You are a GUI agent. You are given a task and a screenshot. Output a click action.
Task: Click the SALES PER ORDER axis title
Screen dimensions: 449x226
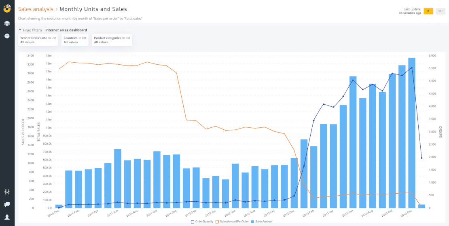[23, 131]
